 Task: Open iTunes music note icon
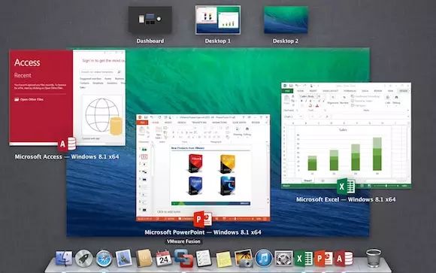click(264, 258)
